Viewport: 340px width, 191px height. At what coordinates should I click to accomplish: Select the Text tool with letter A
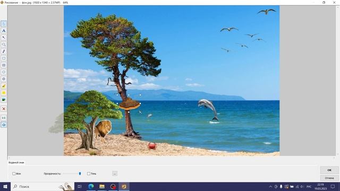pyautogui.click(x=4, y=31)
